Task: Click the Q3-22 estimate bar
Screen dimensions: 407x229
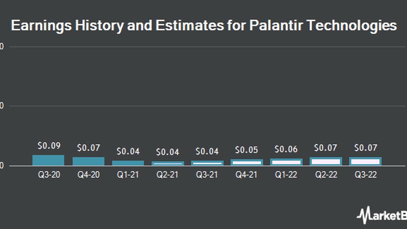Action: 365,161
